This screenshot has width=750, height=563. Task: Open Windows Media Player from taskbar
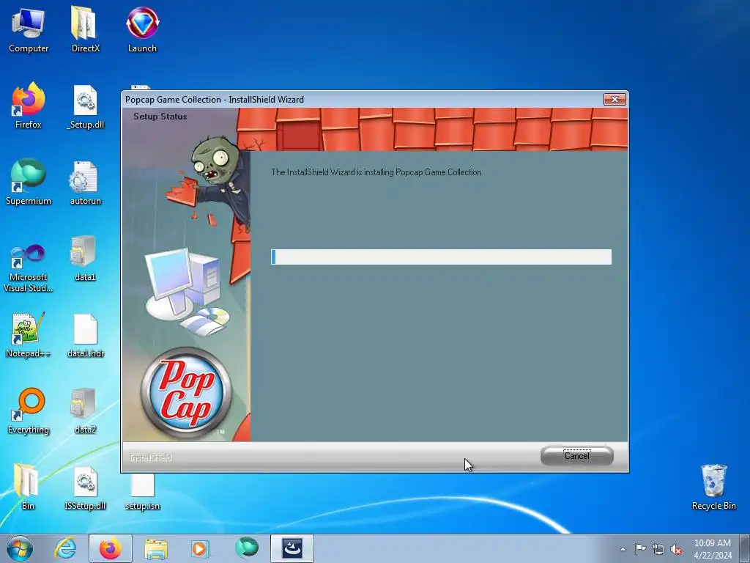click(x=200, y=548)
